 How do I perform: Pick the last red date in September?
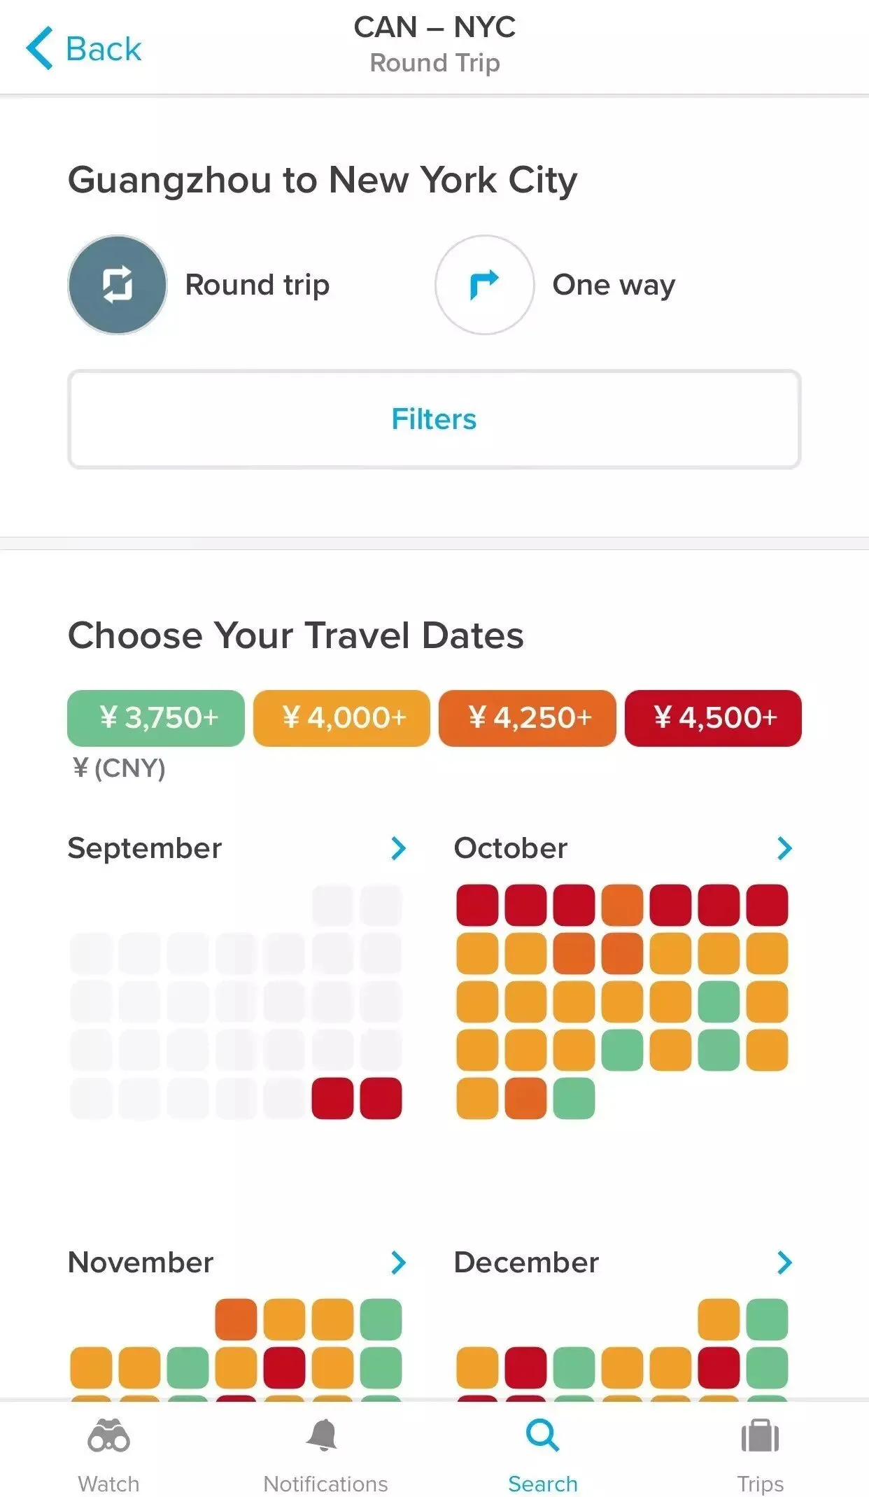(x=381, y=1099)
